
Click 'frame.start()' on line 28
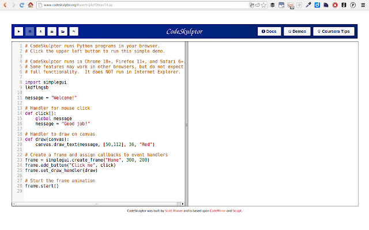[42, 186]
